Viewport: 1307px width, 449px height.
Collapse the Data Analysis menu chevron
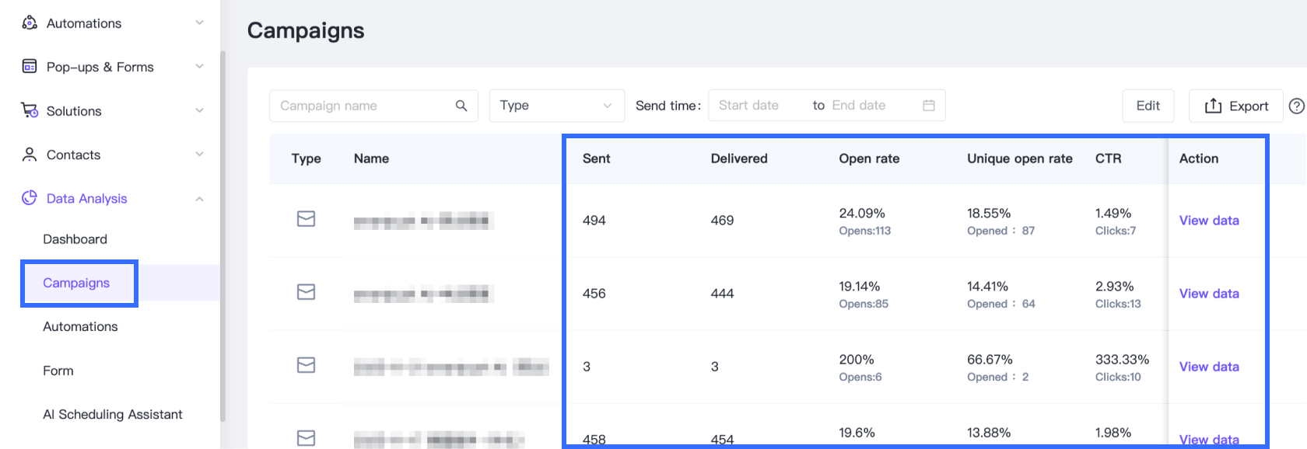point(199,199)
